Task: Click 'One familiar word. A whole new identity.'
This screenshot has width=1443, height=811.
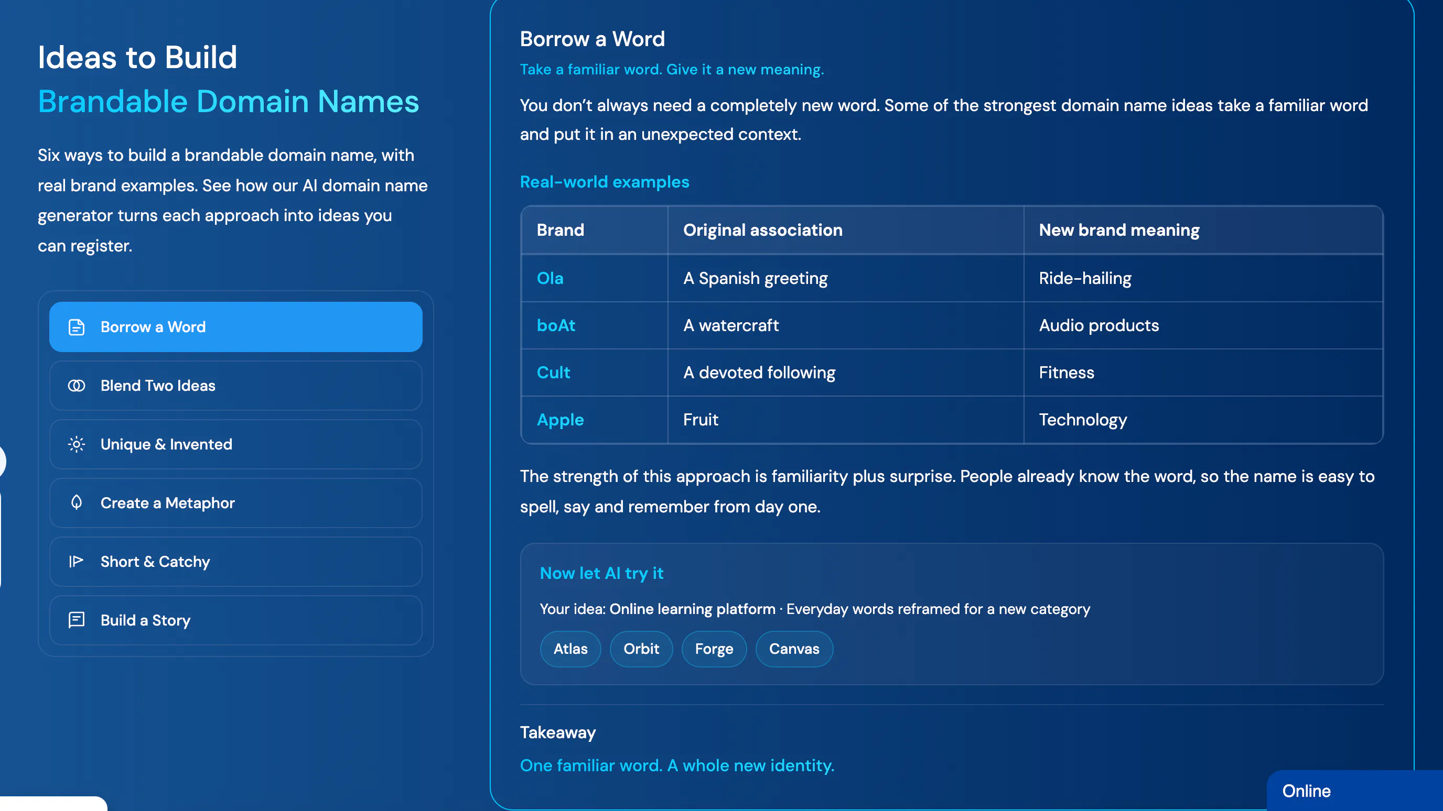Action: [x=677, y=765]
